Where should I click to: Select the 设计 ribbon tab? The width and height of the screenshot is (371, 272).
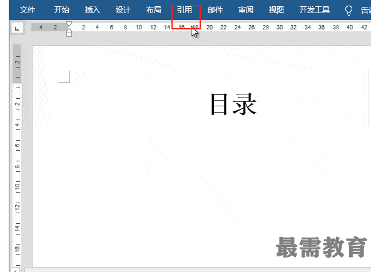click(123, 10)
